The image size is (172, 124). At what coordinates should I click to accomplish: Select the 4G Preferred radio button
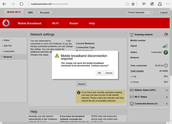click(x=77, y=50)
